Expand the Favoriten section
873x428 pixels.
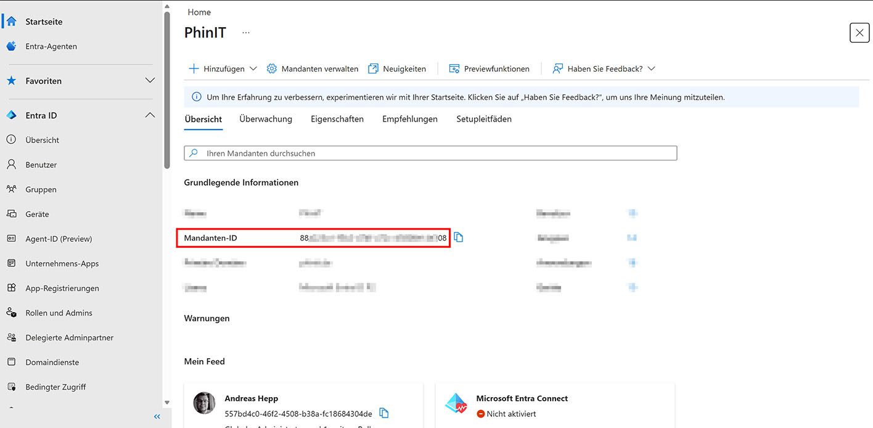(150, 81)
